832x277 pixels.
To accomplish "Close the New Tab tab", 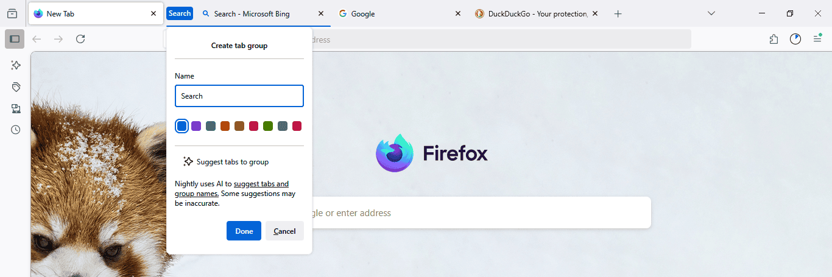I will [x=153, y=13].
